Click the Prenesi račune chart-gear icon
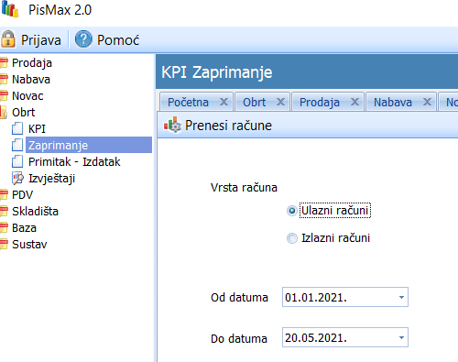 pos(172,125)
